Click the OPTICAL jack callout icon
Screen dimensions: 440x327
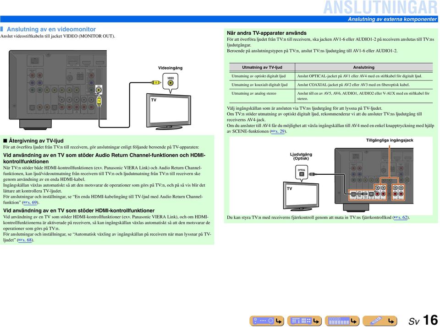(302, 173)
